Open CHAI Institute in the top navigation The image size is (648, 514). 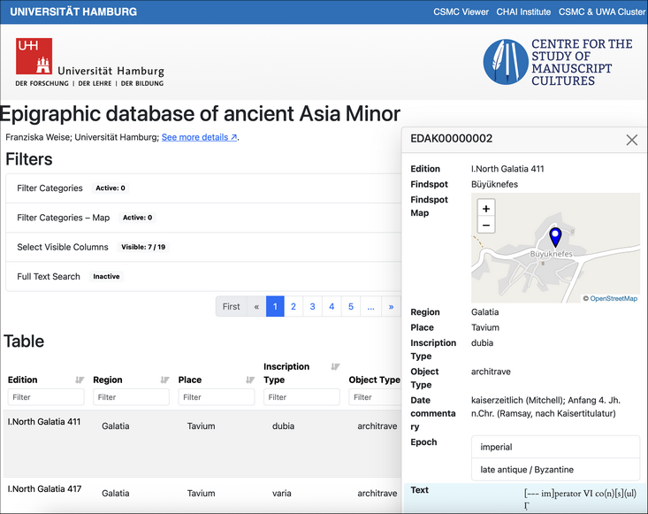[x=523, y=12]
